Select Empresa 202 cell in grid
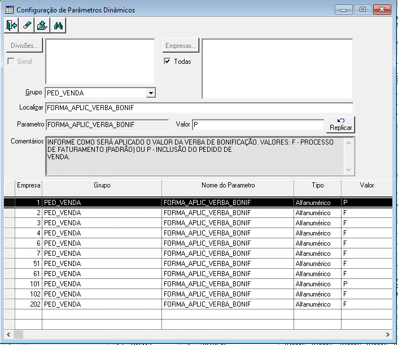Viewport: 398px width, 345px height. [x=28, y=304]
